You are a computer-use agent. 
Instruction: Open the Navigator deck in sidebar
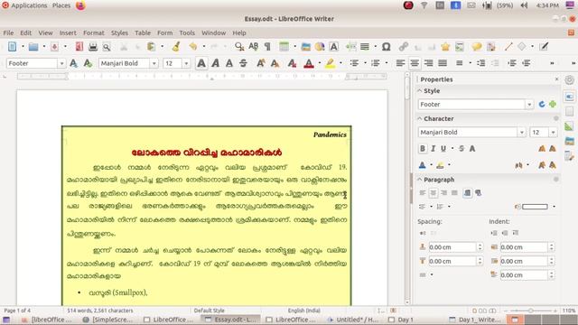(570, 156)
